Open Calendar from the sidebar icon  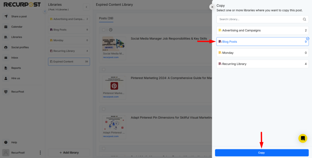click(x=6, y=27)
